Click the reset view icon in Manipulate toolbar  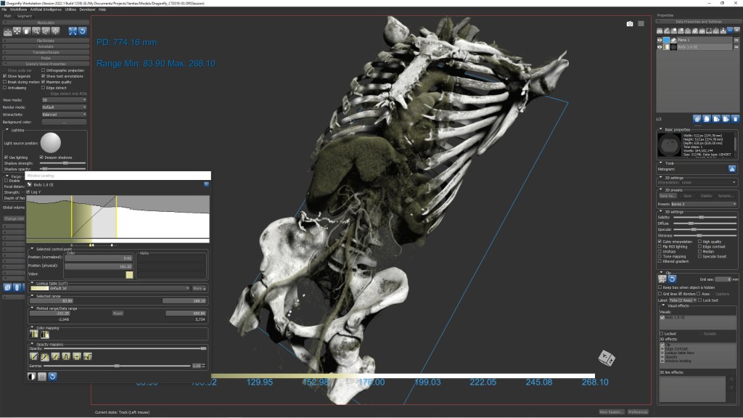(x=82, y=31)
